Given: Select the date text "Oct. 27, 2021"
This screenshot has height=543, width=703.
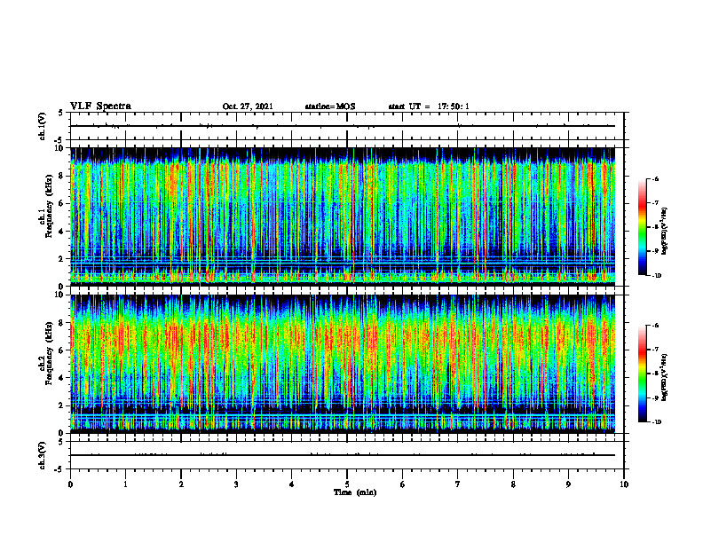Looking at the screenshot, I should [248, 106].
